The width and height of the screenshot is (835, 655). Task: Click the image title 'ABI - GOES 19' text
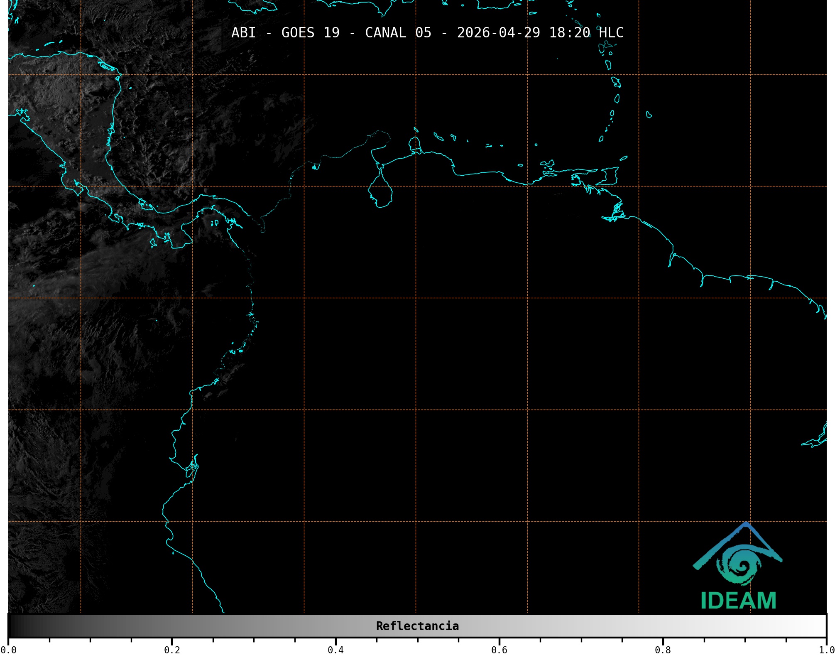point(285,33)
